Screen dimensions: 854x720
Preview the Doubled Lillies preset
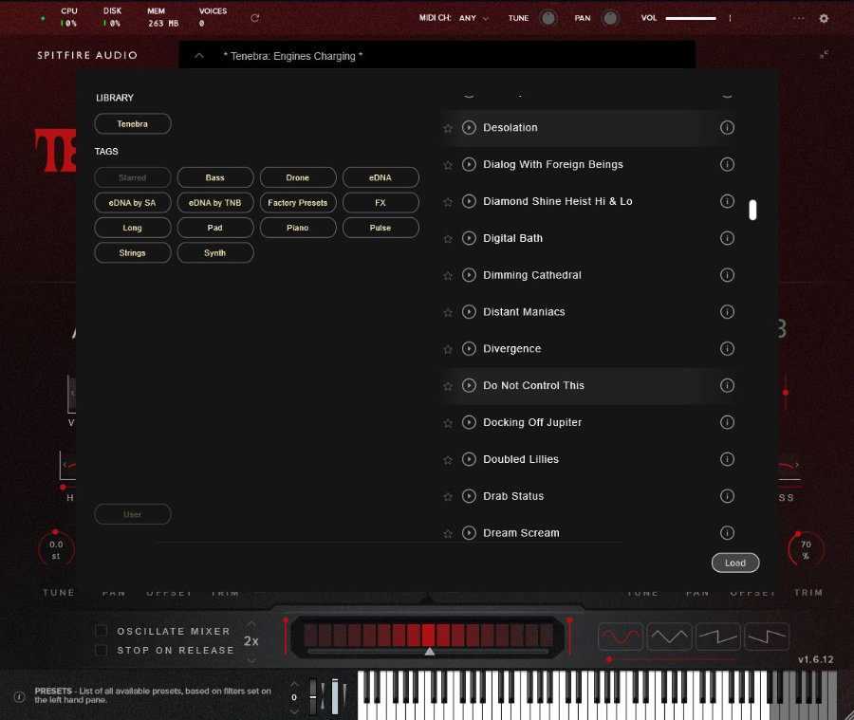pos(469,459)
